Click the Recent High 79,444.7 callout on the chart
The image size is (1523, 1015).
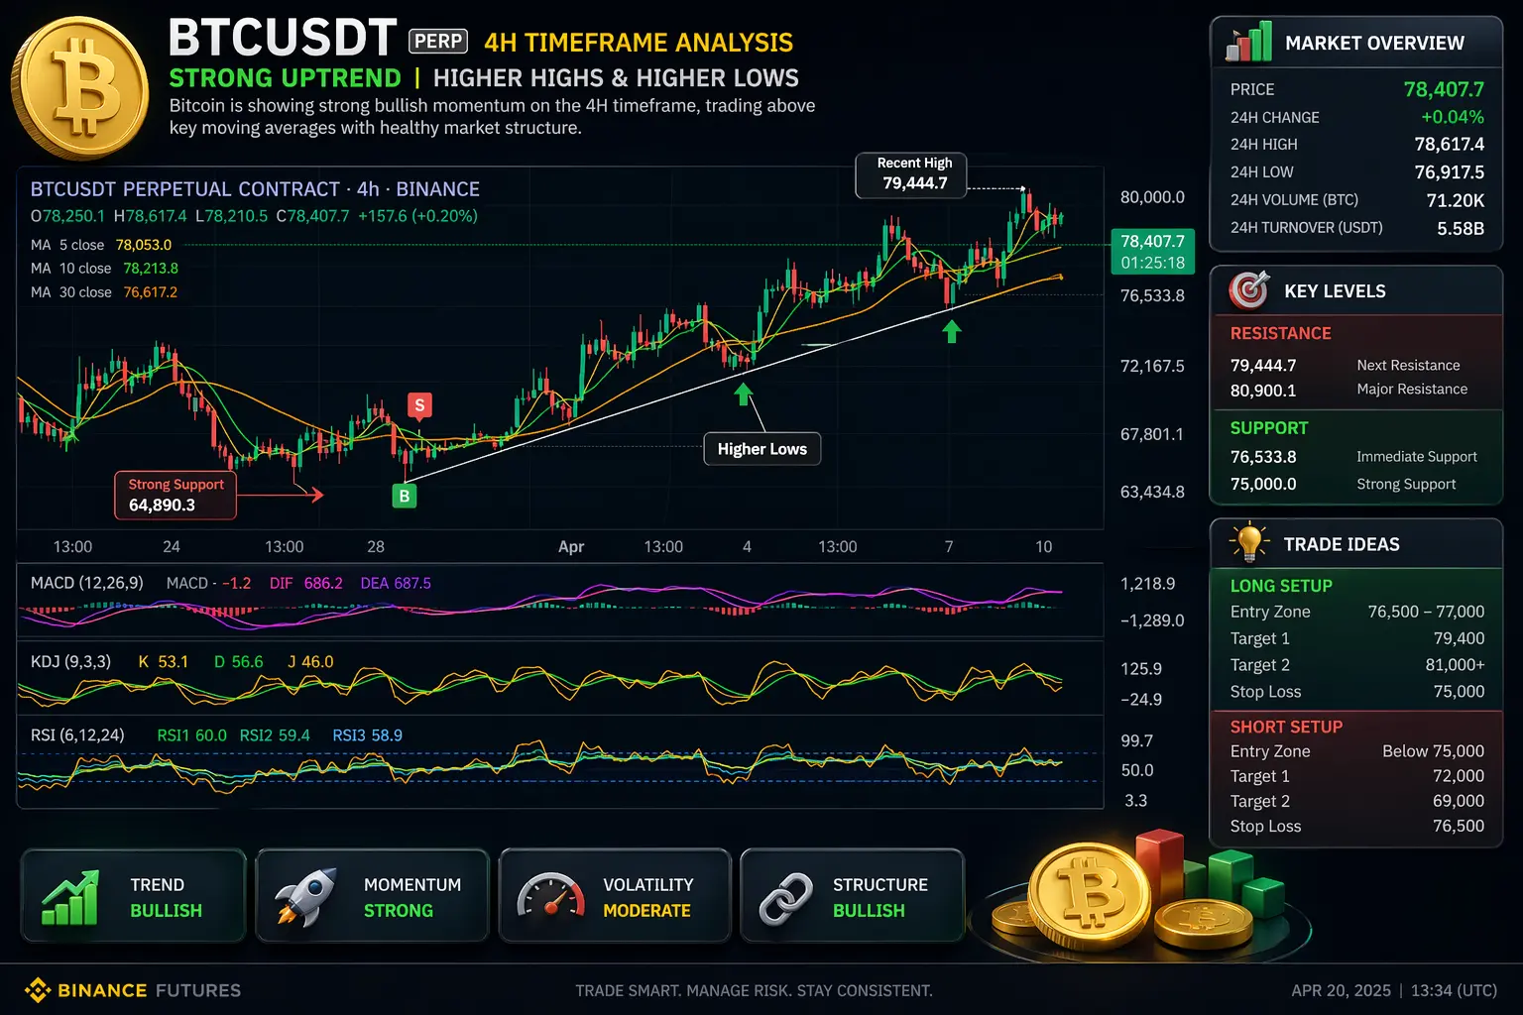coord(911,173)
